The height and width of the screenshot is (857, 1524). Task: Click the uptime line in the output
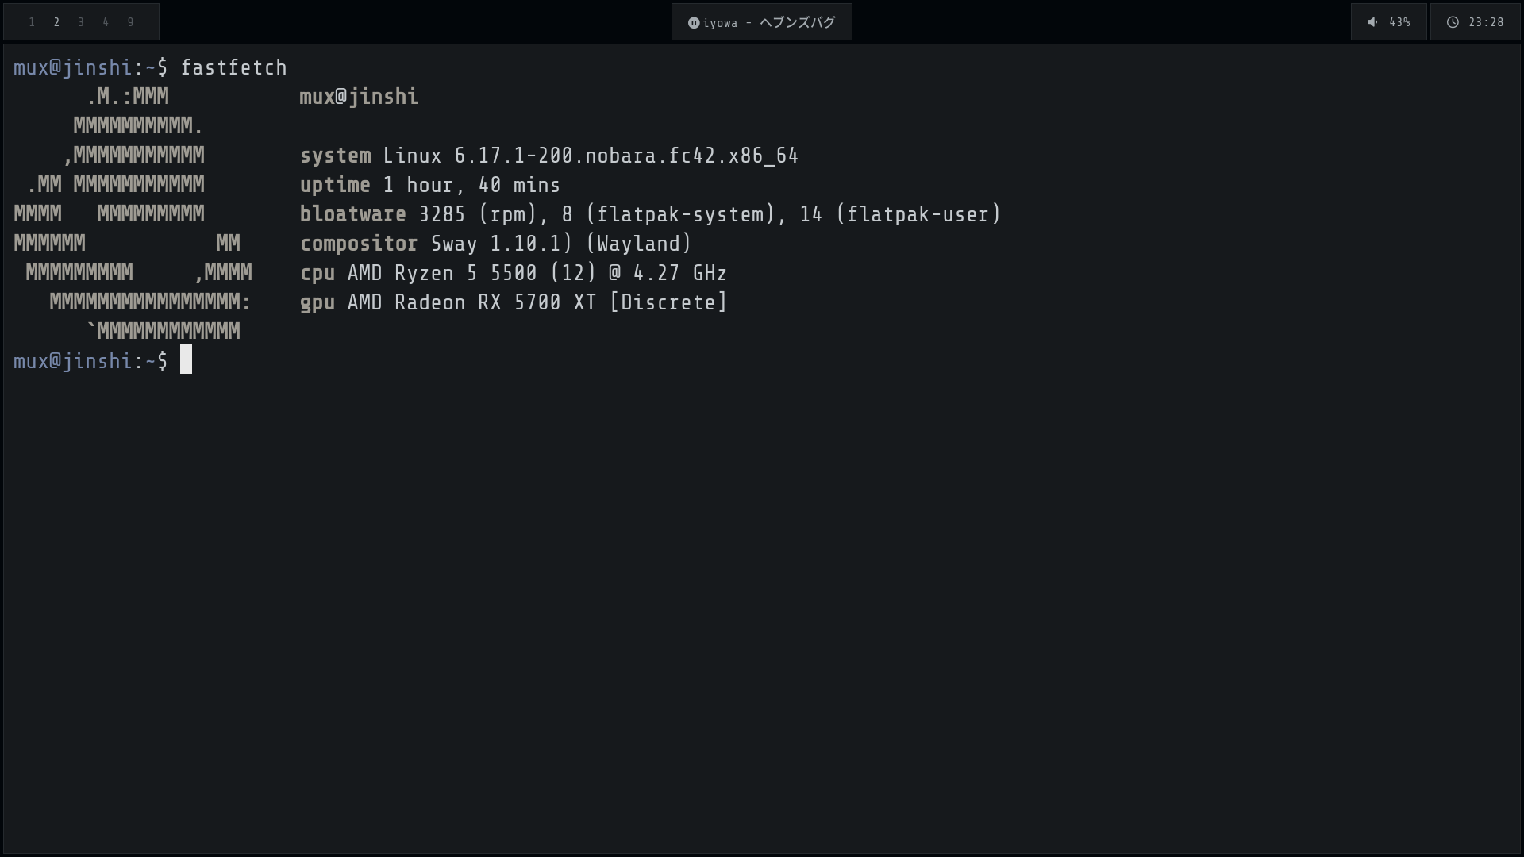(x=430, y=185)
